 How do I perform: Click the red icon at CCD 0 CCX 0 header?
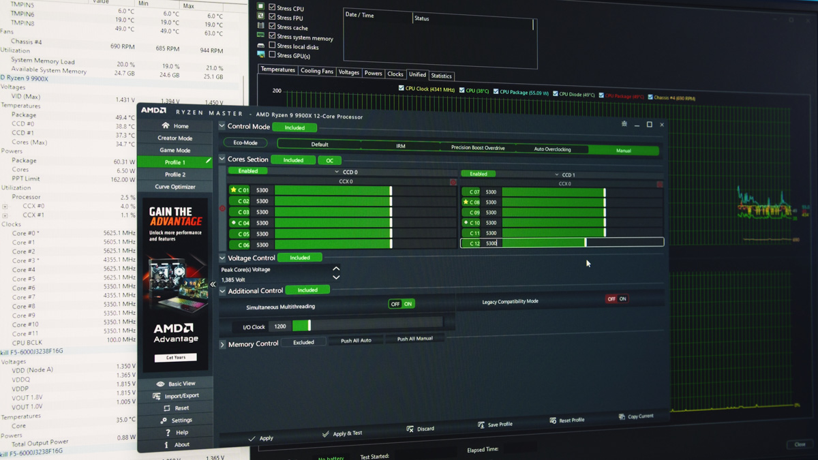click(453, 182)
